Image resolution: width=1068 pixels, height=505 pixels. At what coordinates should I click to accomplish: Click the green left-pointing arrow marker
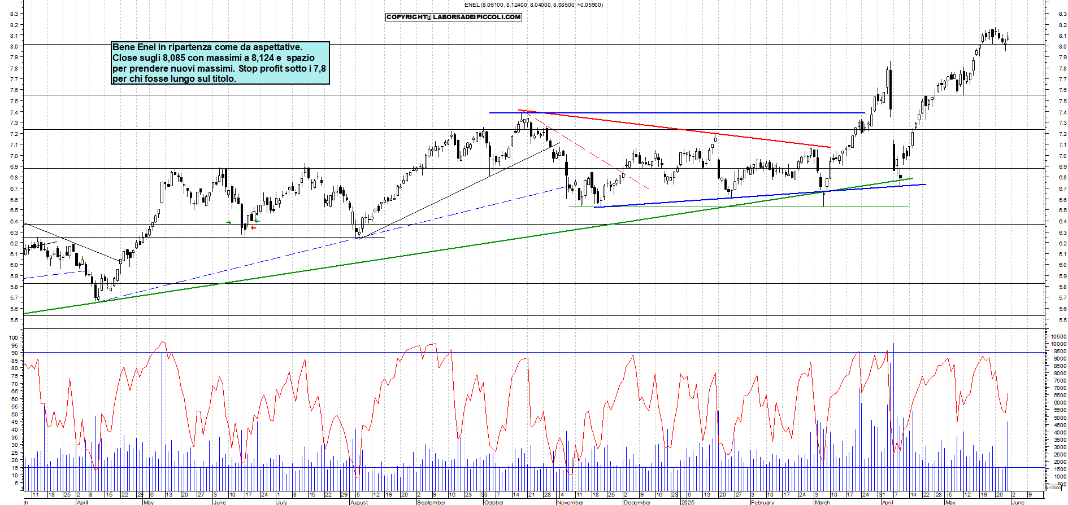pyautogui.click(x=257, y=221)
